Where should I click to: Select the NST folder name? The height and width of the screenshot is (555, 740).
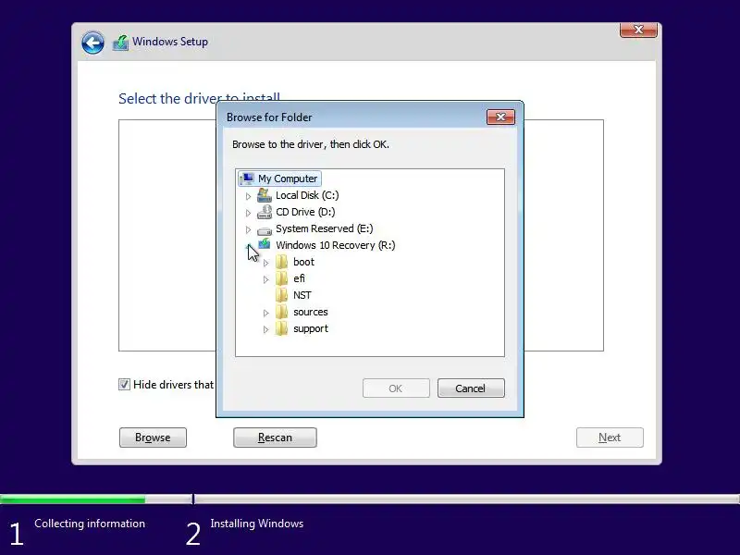302,295
